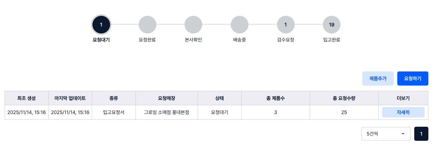Image resolution: width=434 pixels, height=151 pixels.
Task: Go to the 본사확인 step circle
Action: pyautogui.click(x=193, y=25)
